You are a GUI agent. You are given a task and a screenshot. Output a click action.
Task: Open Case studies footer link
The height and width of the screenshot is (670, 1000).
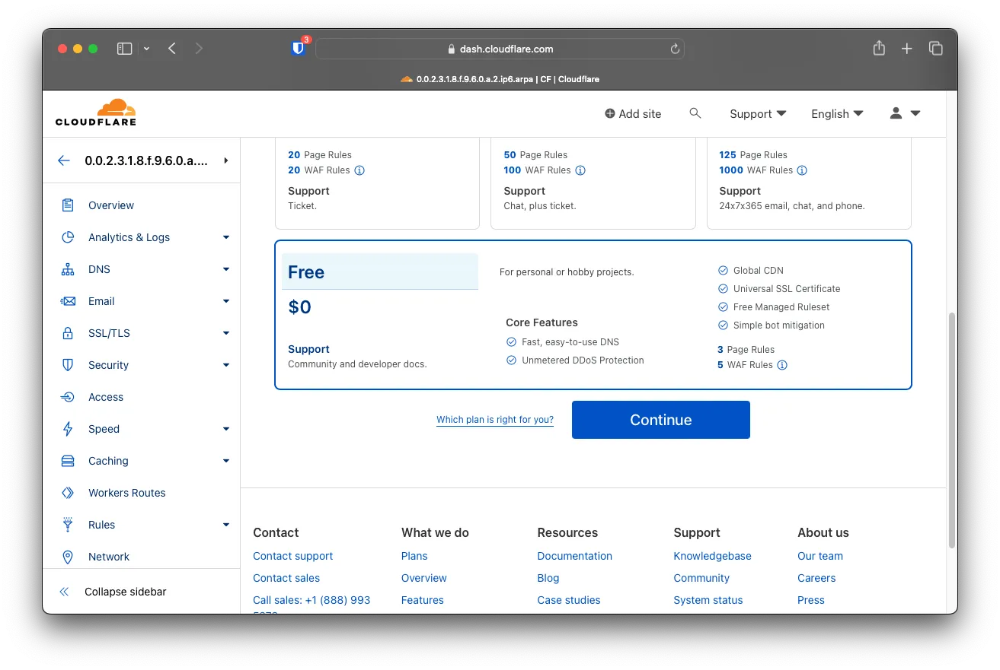tap(569, 600)
